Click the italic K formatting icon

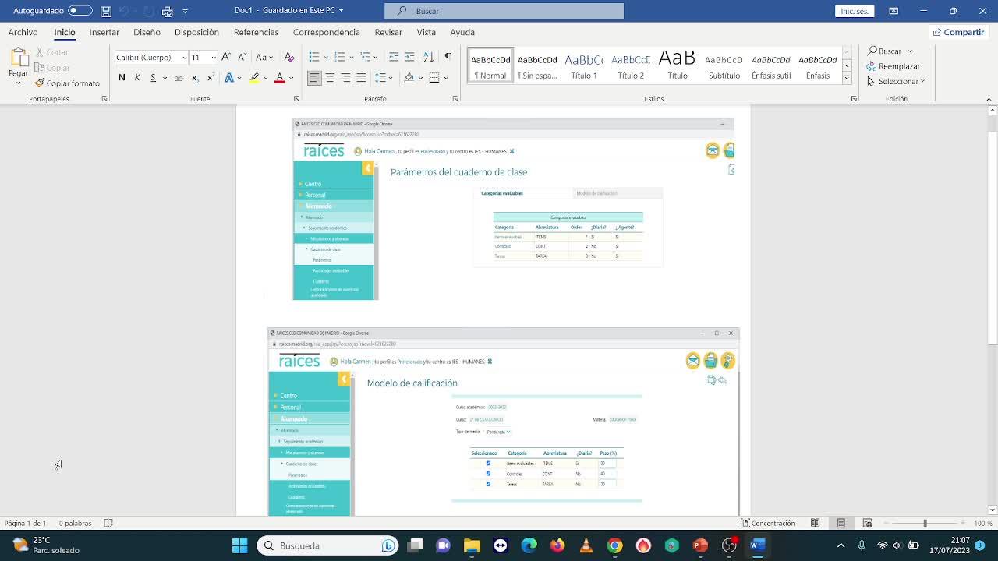point(137,78)
